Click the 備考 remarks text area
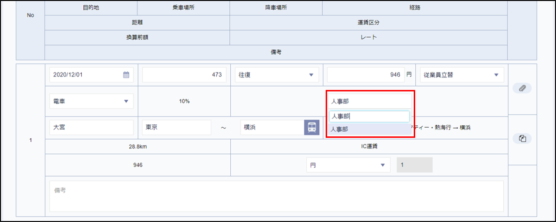Viewport: 556px width, 222px height. point(276,196)
